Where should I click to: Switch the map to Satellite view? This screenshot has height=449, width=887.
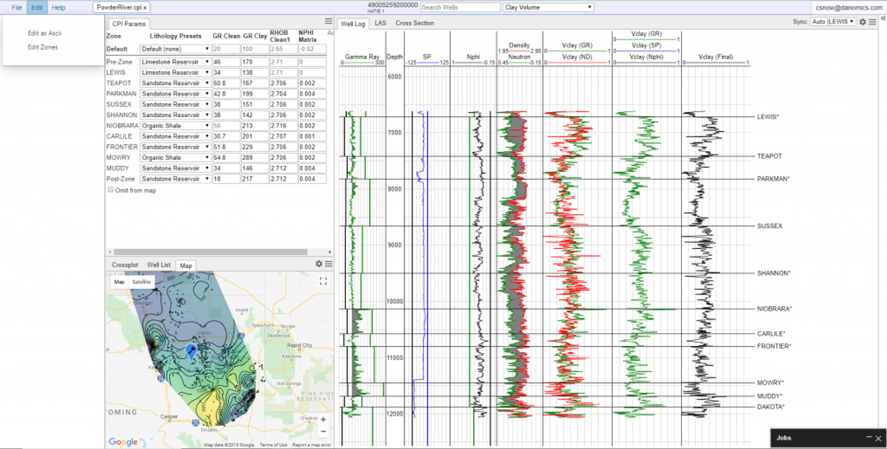141,282
